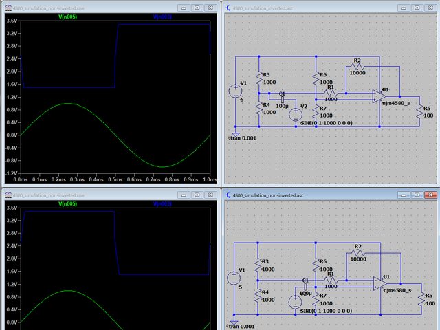Viewport: 440px width, 330px height.
Task: Close the non-inverted.asc schematic window
Action: [x=430, y=195]
